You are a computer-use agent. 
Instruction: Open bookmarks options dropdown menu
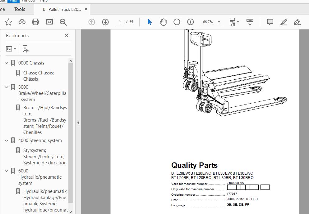11,49
